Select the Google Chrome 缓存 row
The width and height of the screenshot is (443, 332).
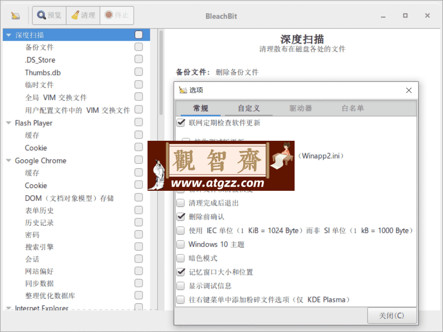tap(76, 173)
